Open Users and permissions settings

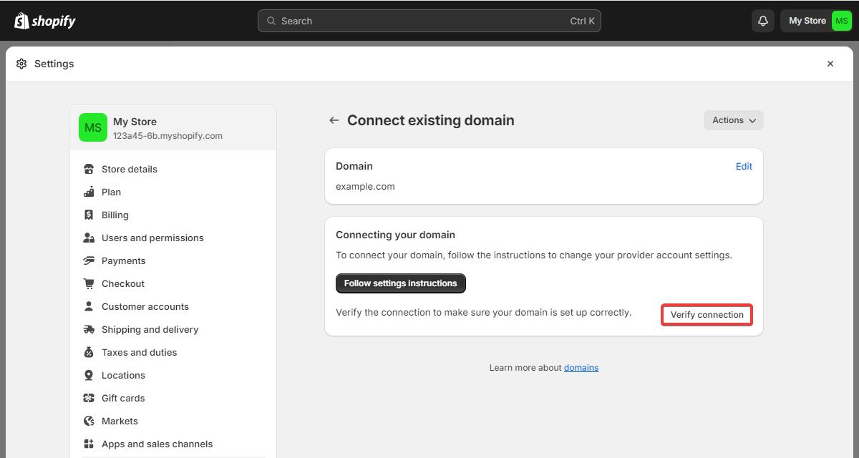(x=152, y=238)
